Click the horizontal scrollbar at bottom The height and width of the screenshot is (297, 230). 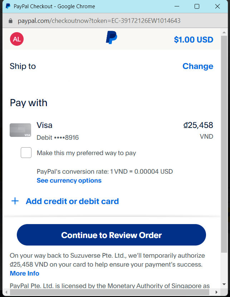point(107,292)
